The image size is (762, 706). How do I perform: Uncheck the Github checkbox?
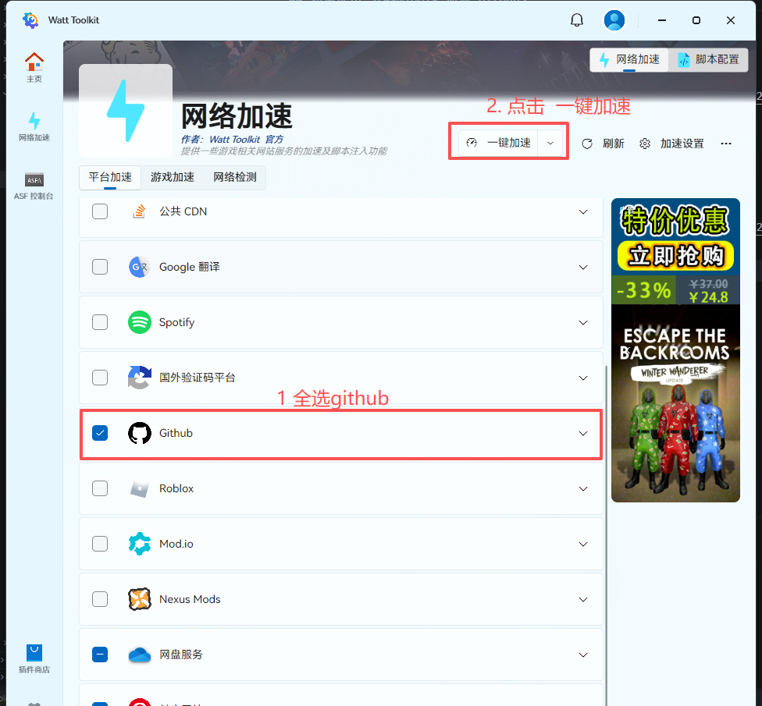tap(100, 433)
